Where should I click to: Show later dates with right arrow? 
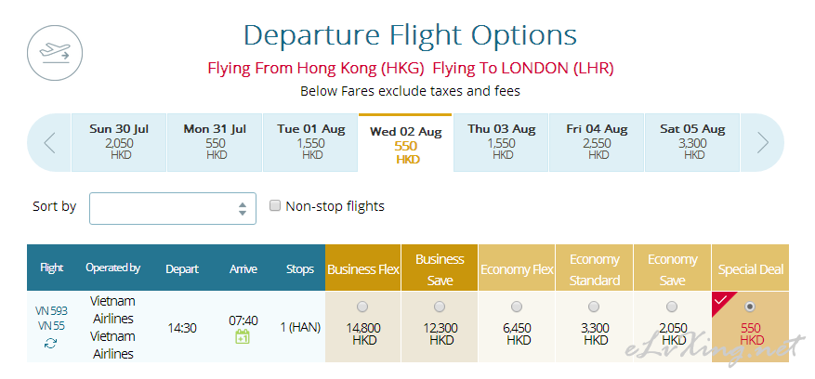pyautogui.click(x=763, y=142)
